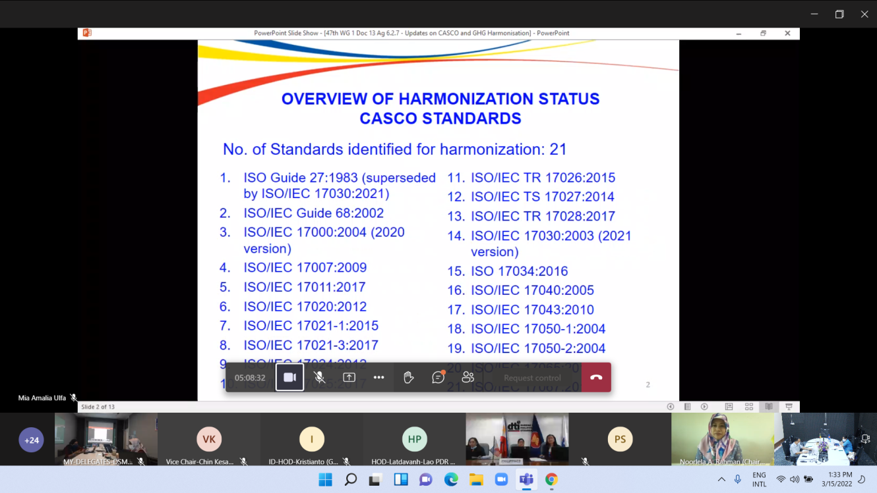Switch to Reading view in PowerPoint

click(x=769, y=407)
